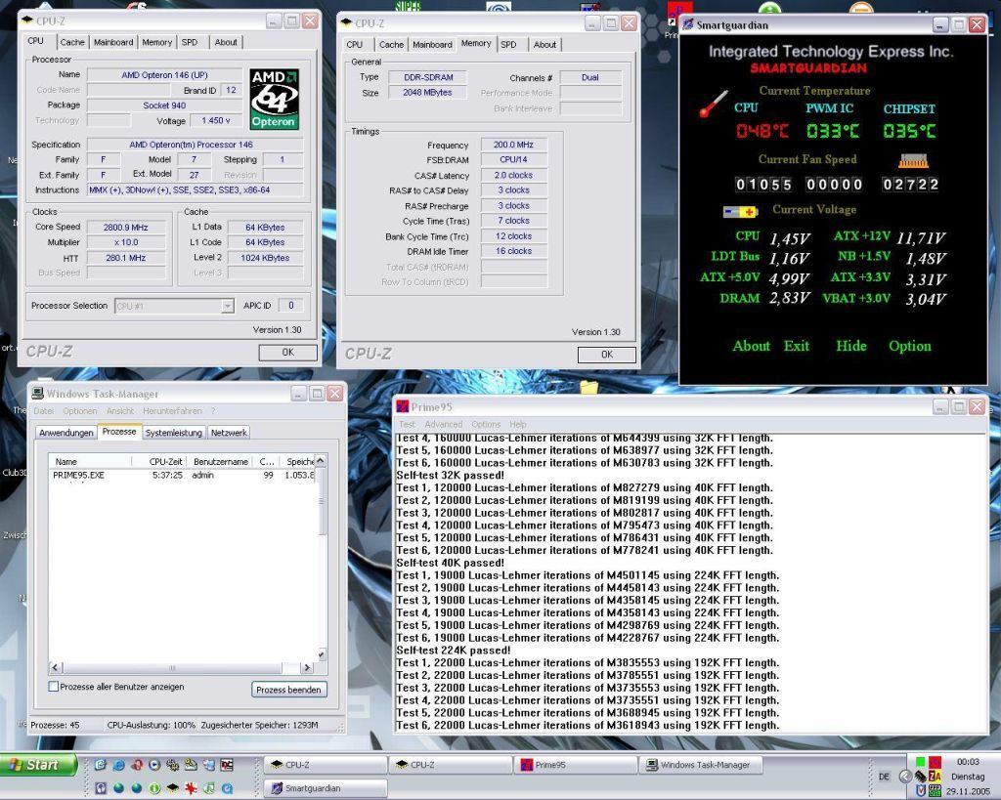1001x800 pixels.
Task: Open the CPU-Z chip icon in quick launch
Action: click(172, 788)
